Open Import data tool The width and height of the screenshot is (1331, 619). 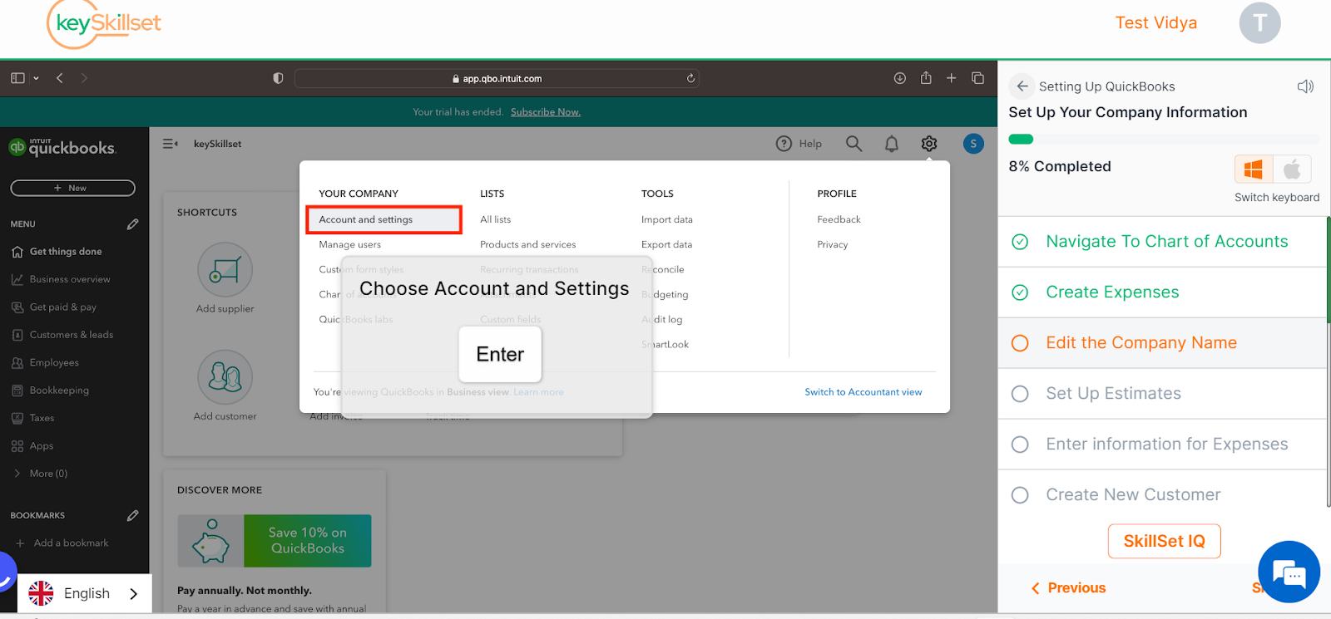666,219
